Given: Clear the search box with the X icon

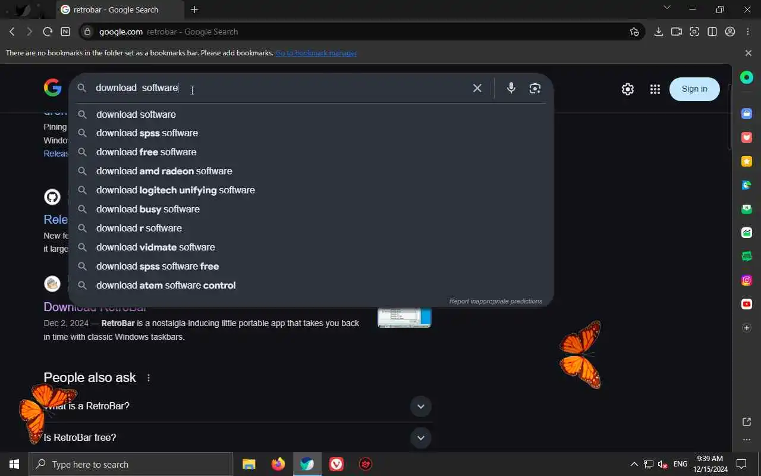Looking at the screenshot, I should coord(477,88).
